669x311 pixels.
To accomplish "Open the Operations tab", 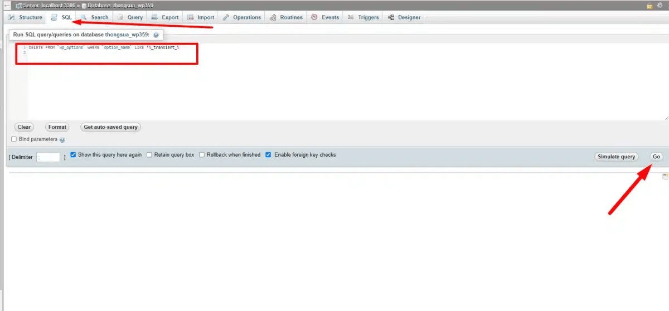I will pyautogui.click(x=241, y=17).
